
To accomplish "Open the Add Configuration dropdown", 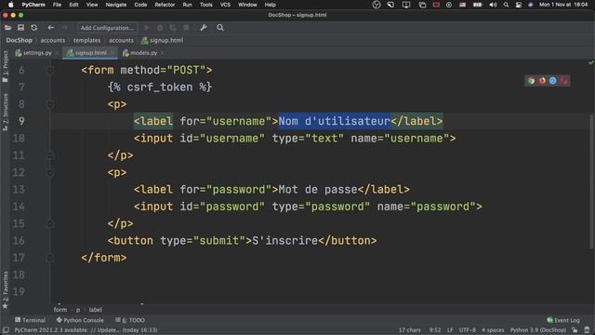I will click(107, 28).
